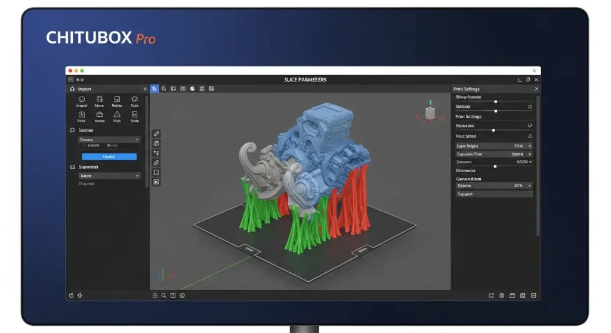Click the slider handle under the 0000 row
611x333 pixels.
pos(495,167)
